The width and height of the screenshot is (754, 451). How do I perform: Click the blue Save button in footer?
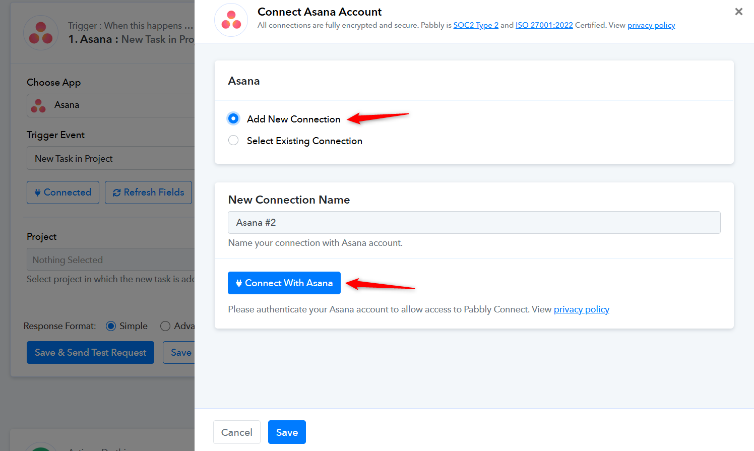pyautogui.click(x=287, y=432)
